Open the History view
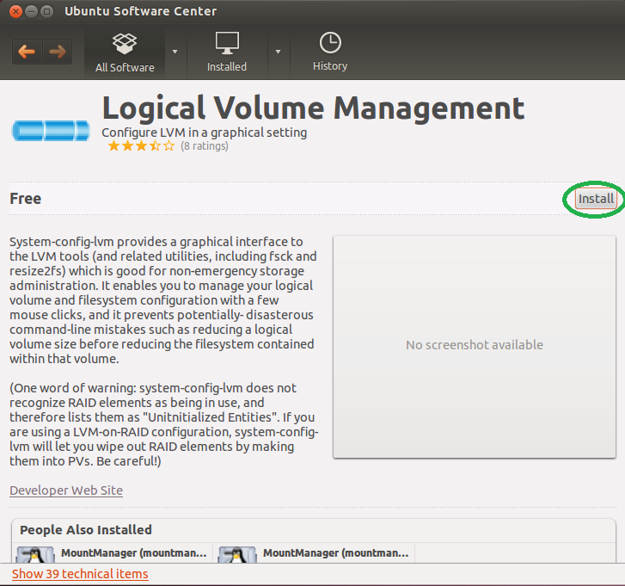The width and height of the screenshot is (625, 586). (330, 52)
